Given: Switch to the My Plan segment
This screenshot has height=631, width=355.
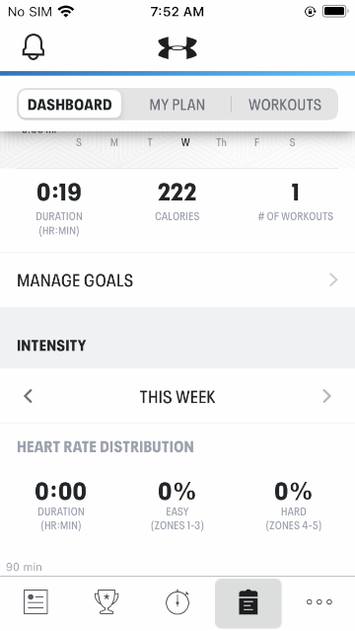Looking at the screenshot, I should click(177, 105).
